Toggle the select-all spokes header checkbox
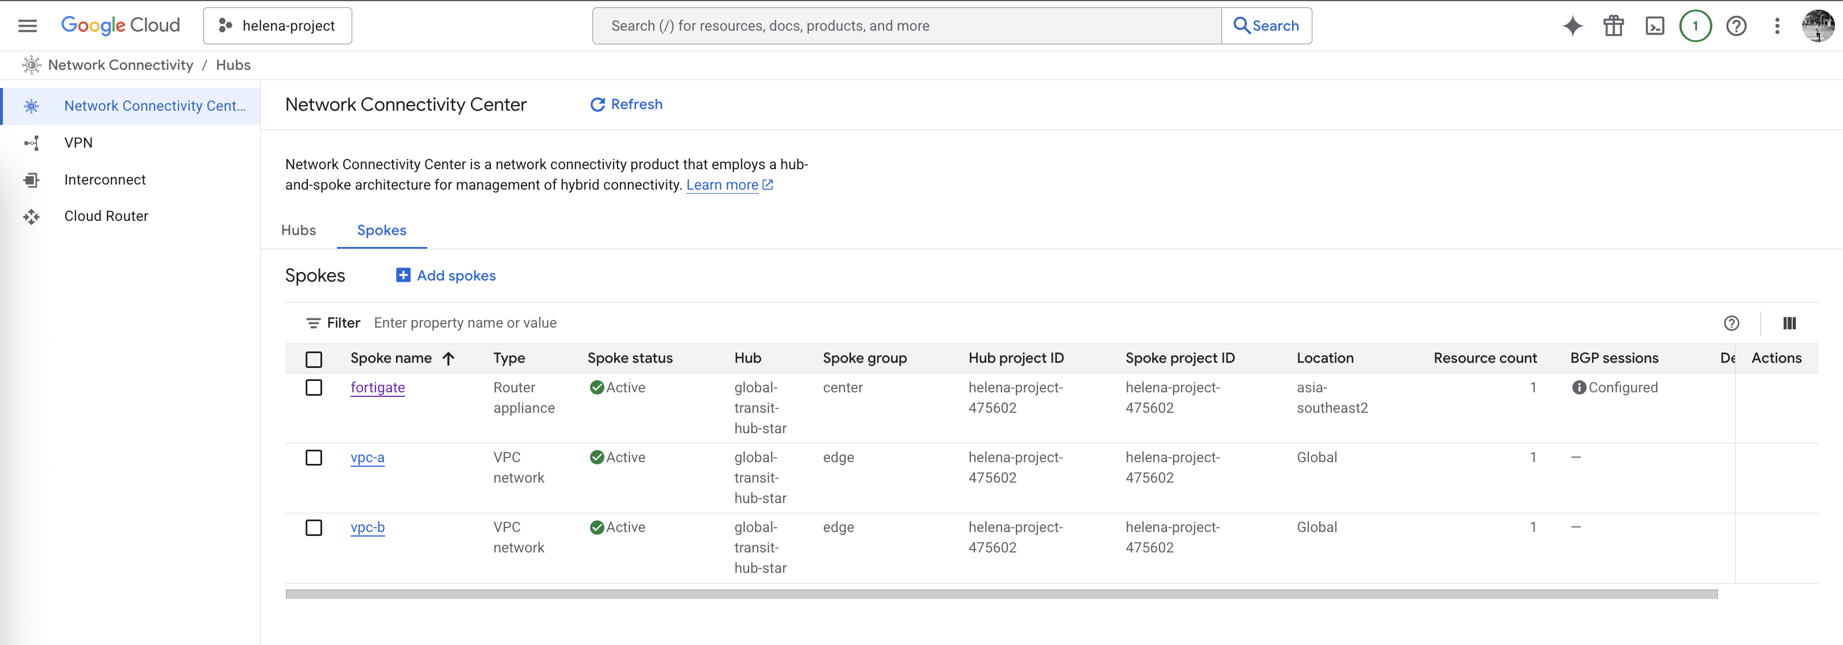 coord(314,359)
